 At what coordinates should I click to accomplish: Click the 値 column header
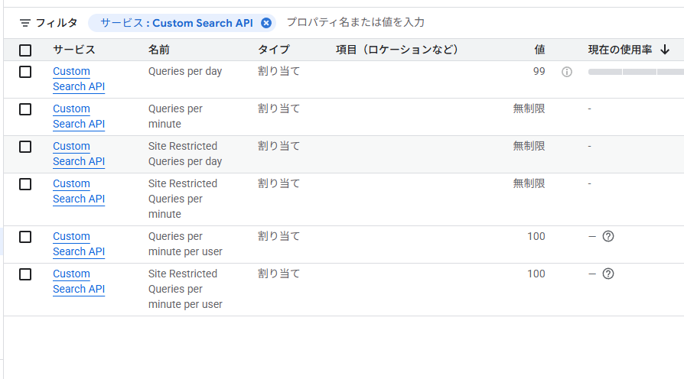click(x=539, y=50)
